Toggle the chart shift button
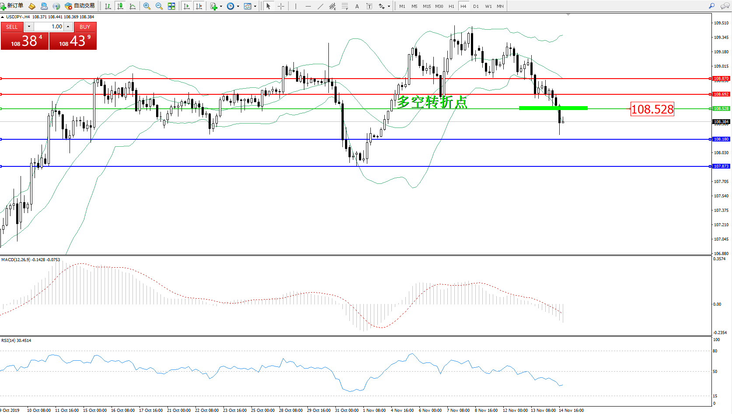732x414 pixels. tap(199, 6)
